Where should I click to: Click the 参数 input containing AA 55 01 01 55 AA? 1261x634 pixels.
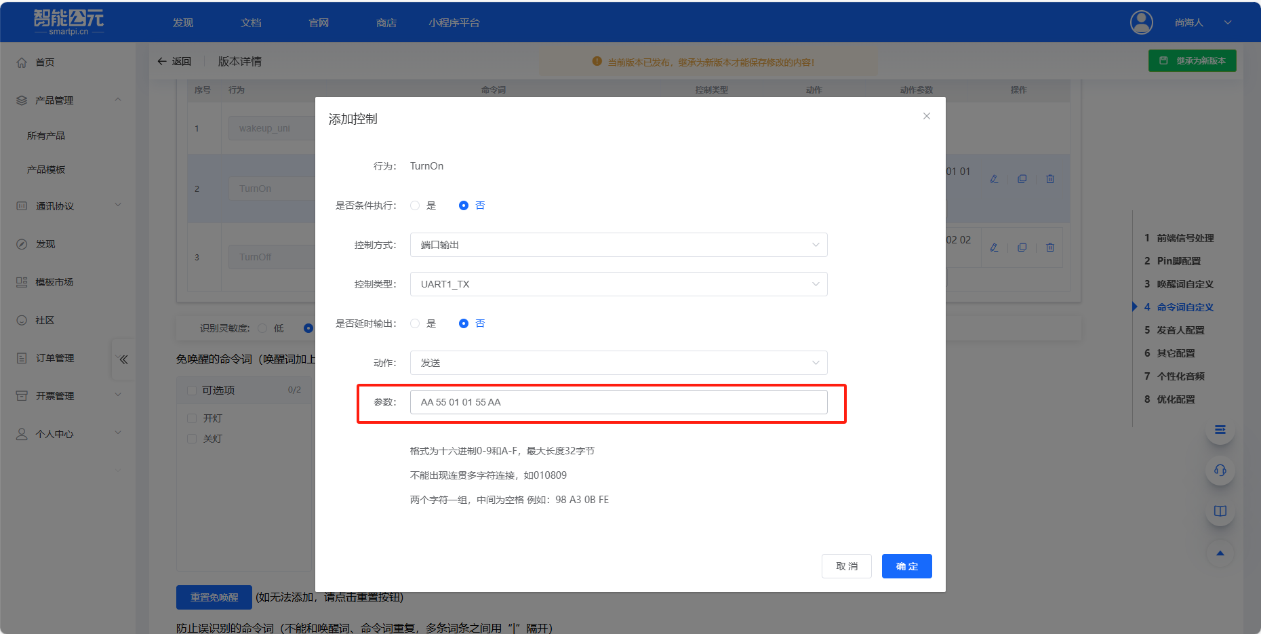tap(618, 401)
